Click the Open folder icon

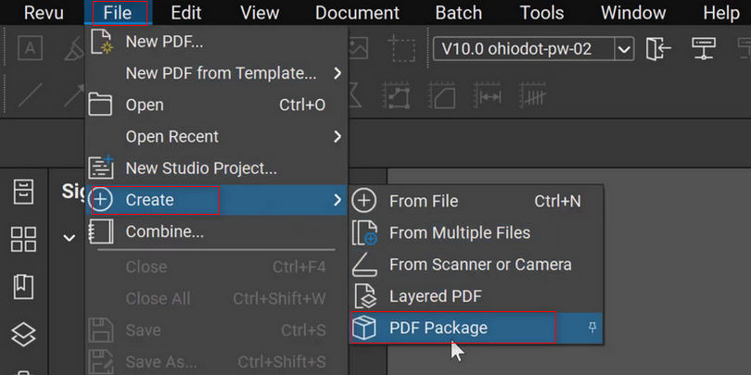(100, 105)
